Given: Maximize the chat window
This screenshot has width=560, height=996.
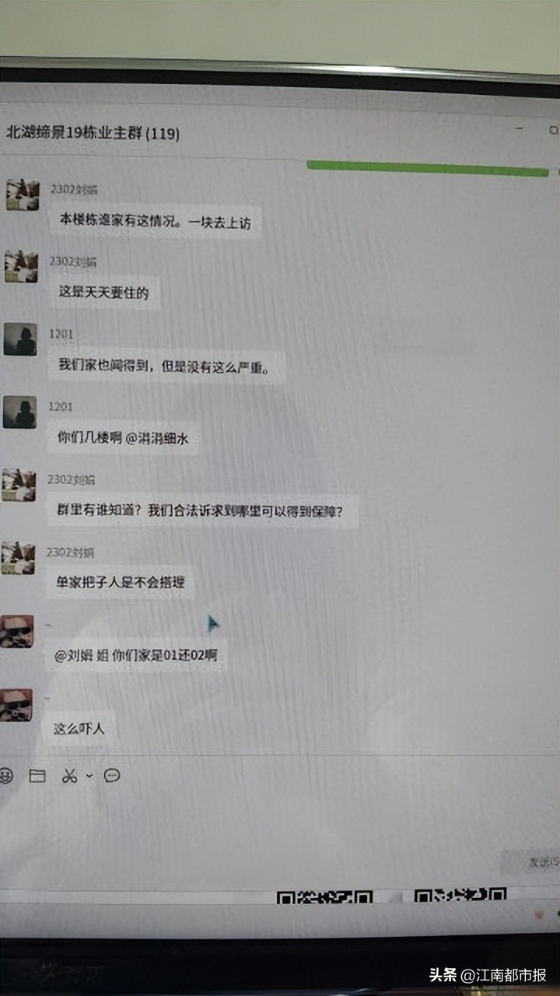Looking at the screenshot, I should (553, 129).
